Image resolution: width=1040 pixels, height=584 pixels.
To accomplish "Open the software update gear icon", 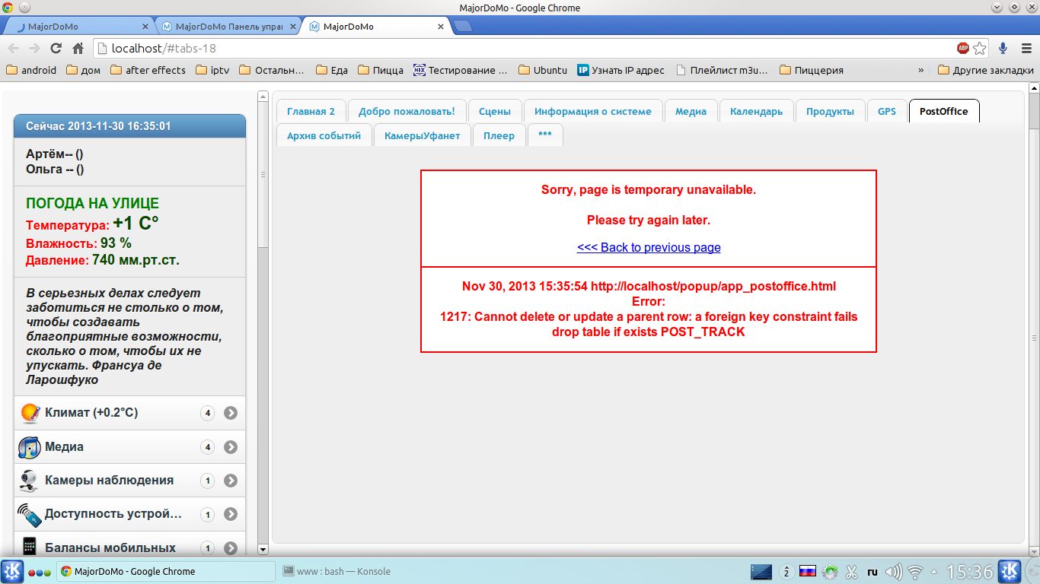I will point(830,571).
